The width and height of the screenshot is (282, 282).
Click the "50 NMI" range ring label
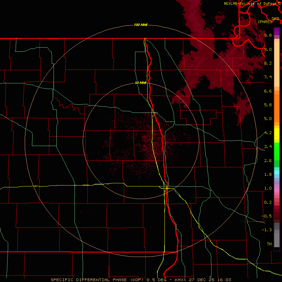tap(141, 83)
